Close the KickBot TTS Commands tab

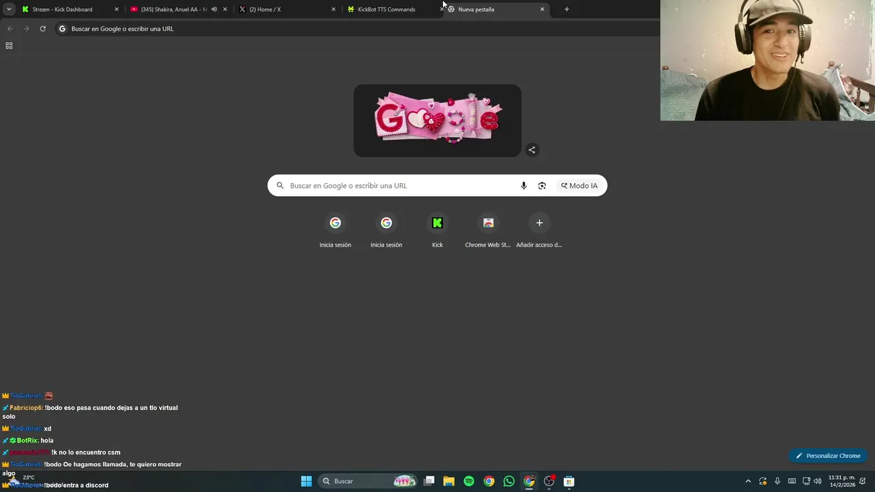[442, 8]
